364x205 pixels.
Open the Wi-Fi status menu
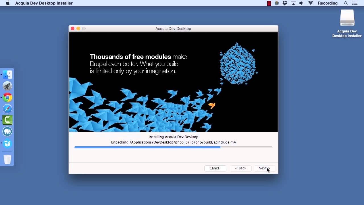tap(311, 3)
